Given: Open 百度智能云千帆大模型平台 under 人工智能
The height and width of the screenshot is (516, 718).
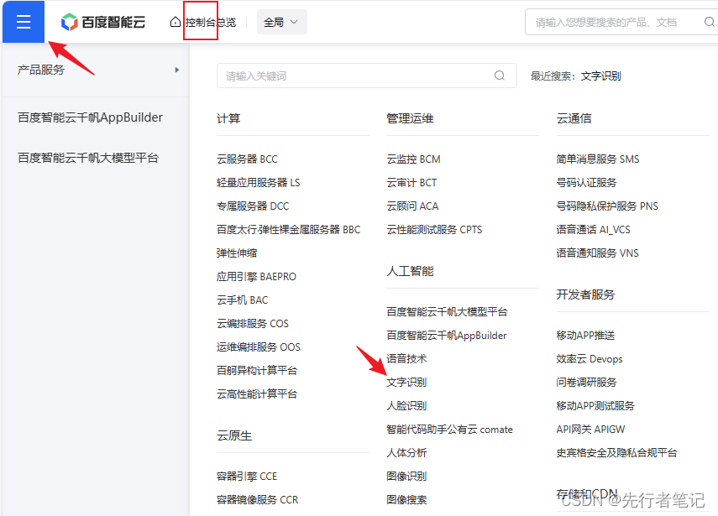Looking at the screenshot, I should (447, 312).
